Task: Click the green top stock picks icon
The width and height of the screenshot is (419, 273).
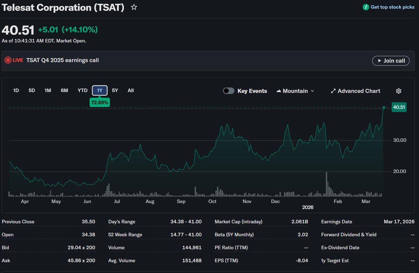Action: 366,7
